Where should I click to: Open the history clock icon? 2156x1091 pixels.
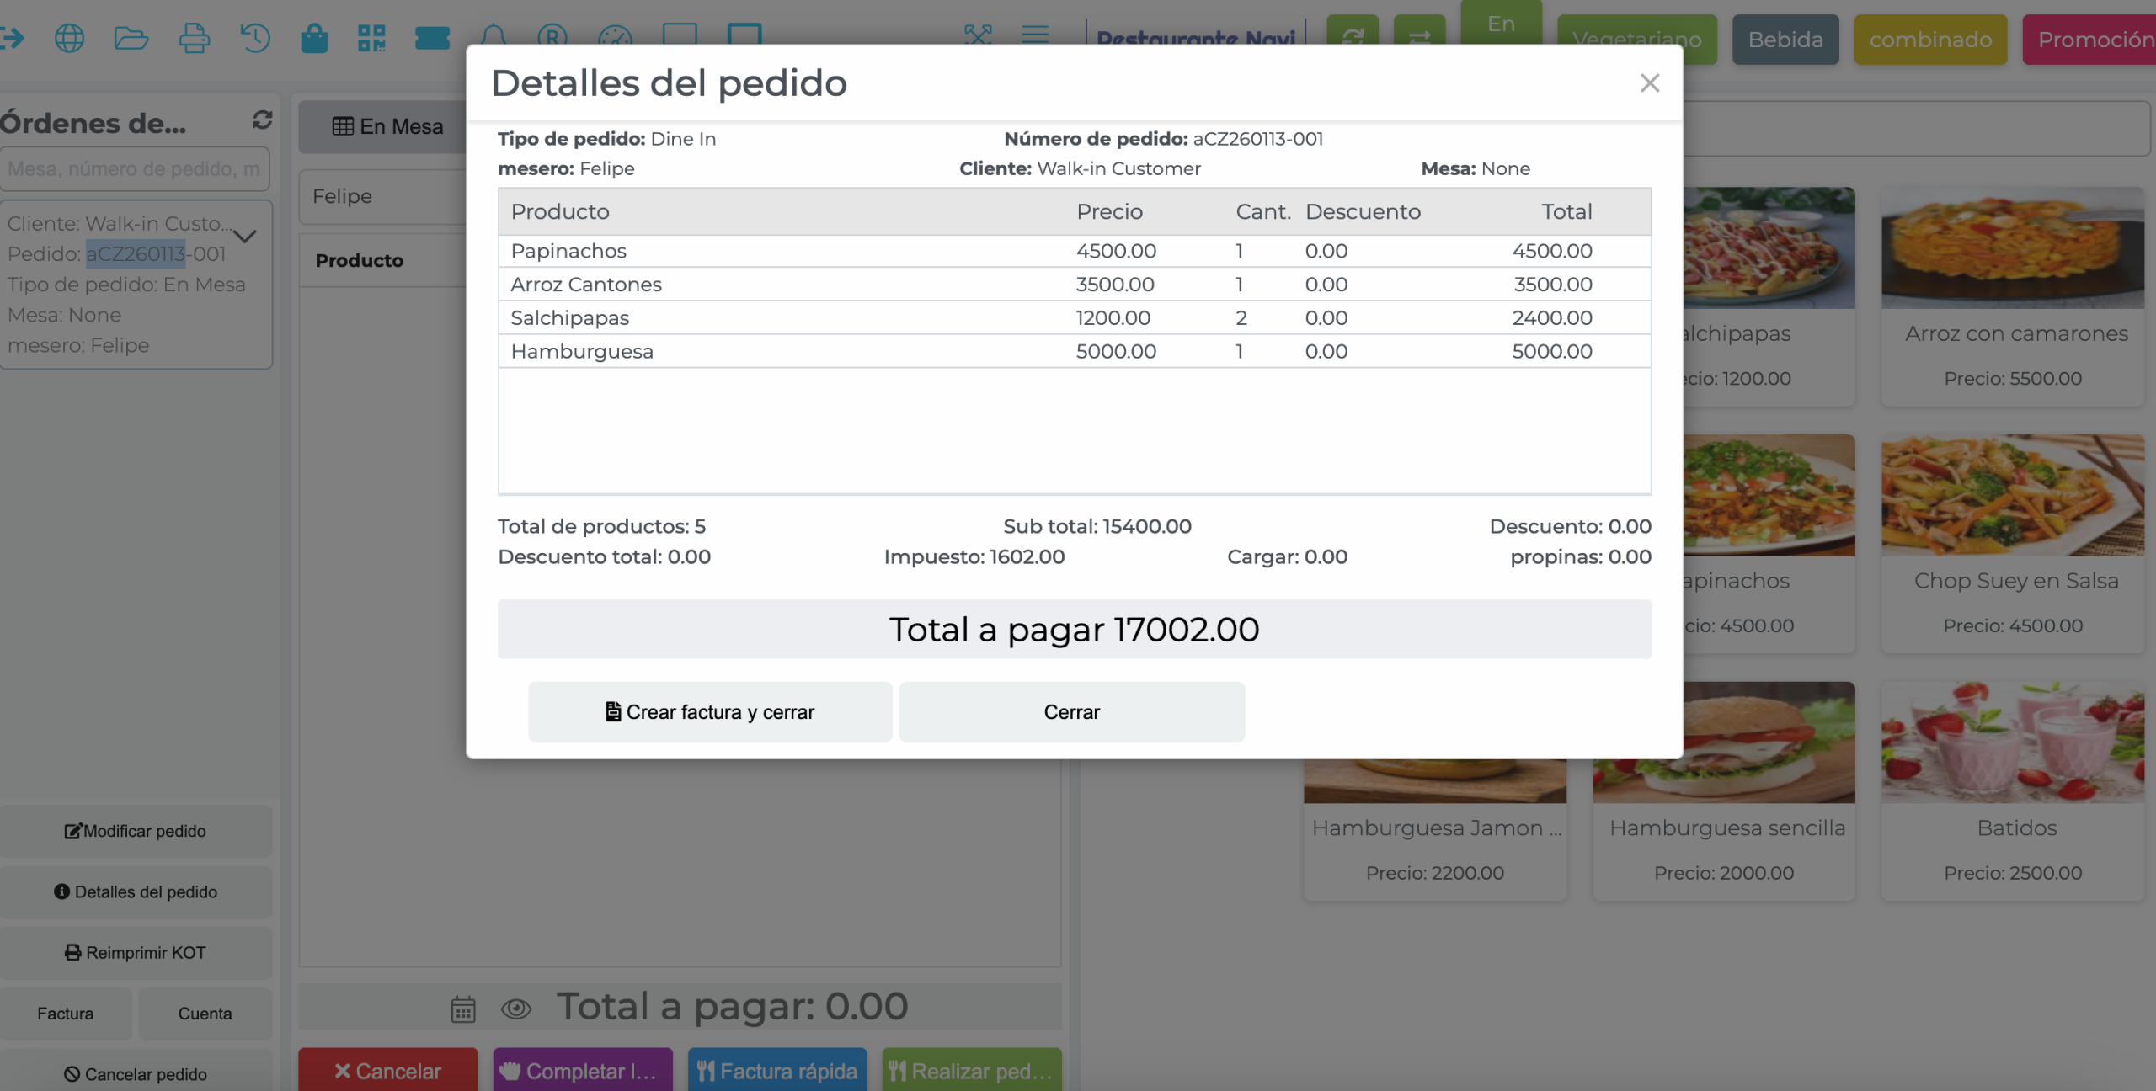click(254, 38)
